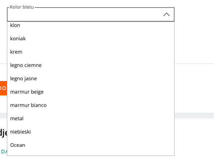
Task: Choose the metal option
Action: click(91, 118)
